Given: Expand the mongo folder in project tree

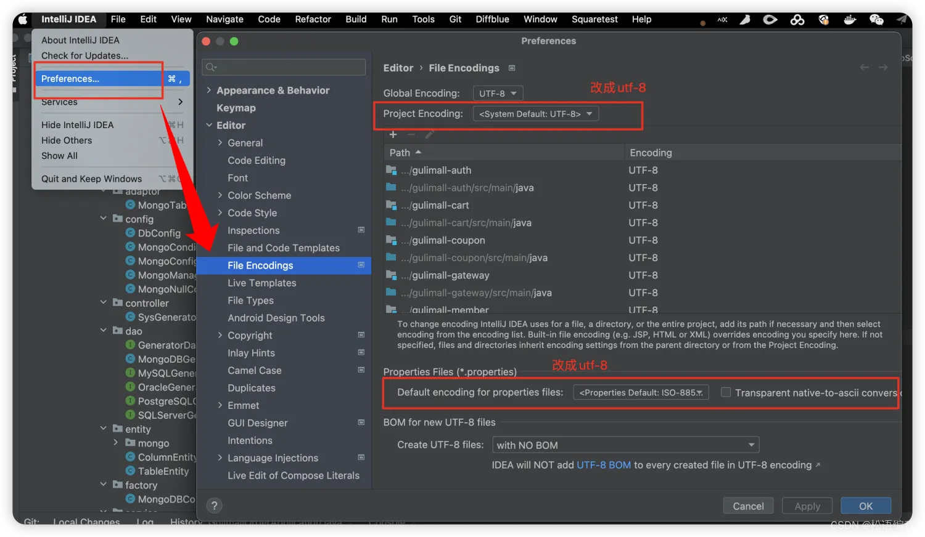Looking at the screenshot, I should (x=115, y=443).
